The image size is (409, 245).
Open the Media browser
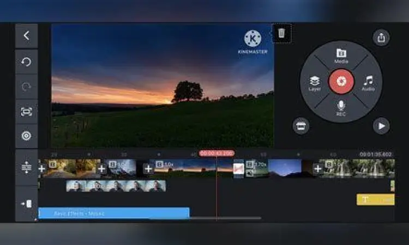pyautogui.click(x=341, y=56)
